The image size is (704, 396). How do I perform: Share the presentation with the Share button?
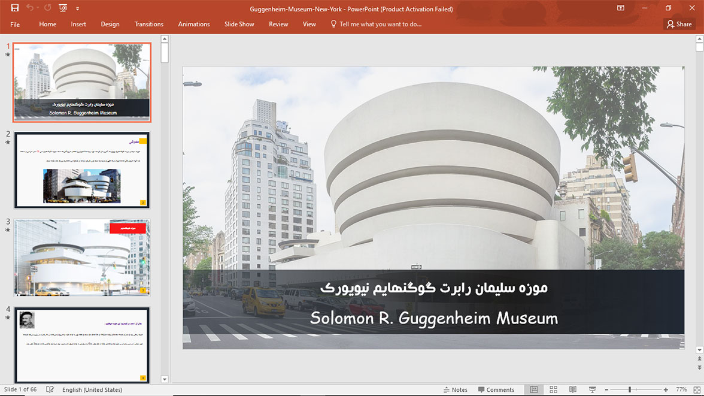pyautogui.click(x=679, y=25)
